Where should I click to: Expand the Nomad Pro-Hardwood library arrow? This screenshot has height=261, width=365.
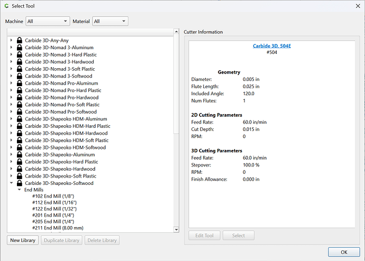[x=11, y=97]
